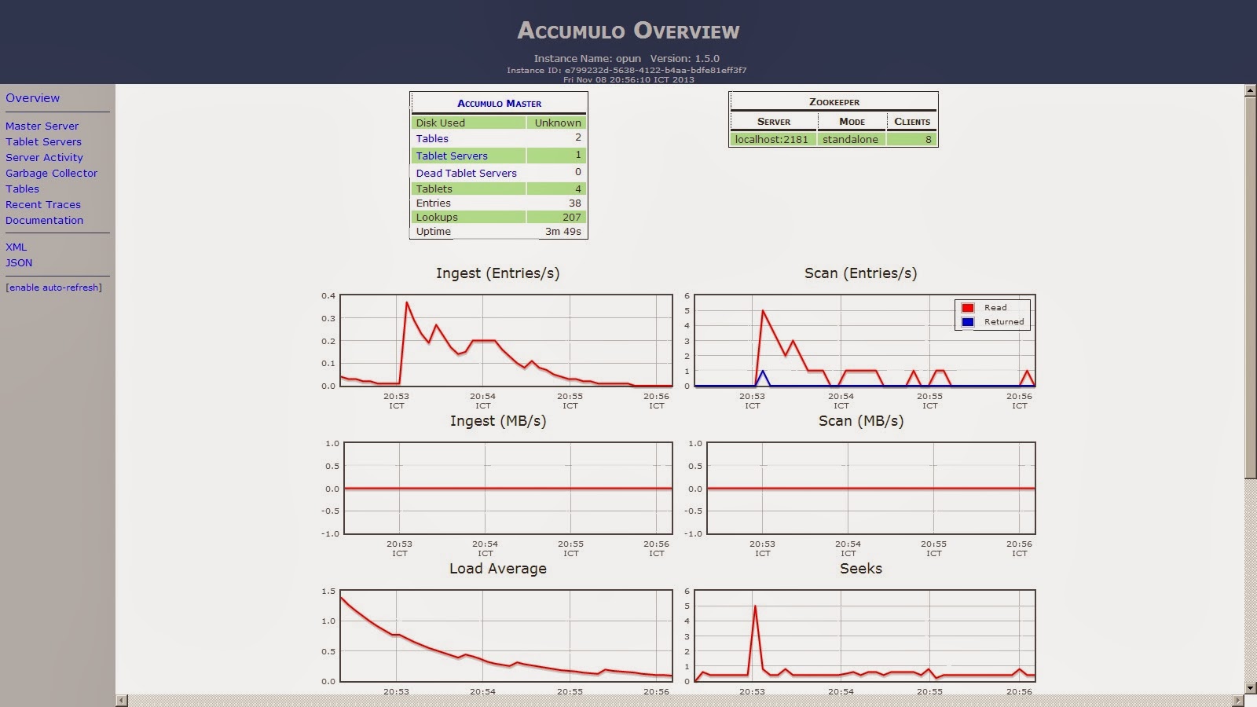Go to Master Server page
The image size is (1257, 707).
tap(42, 126)
